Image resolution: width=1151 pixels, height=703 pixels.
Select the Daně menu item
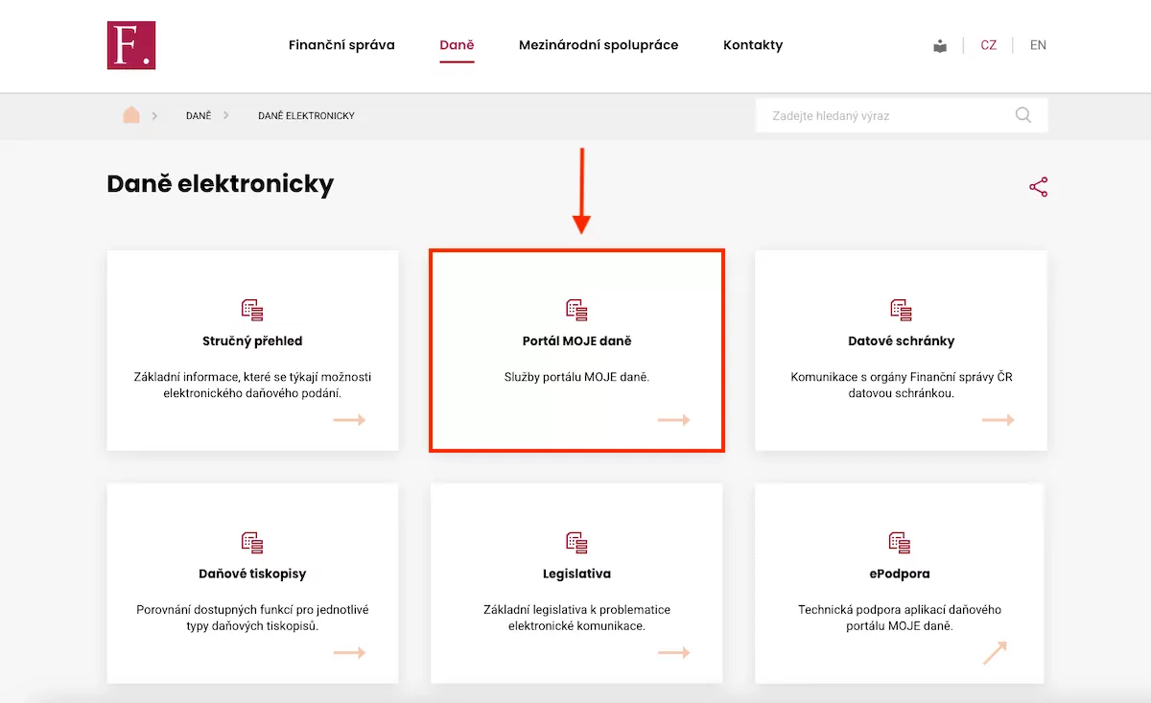click(457, 45)
